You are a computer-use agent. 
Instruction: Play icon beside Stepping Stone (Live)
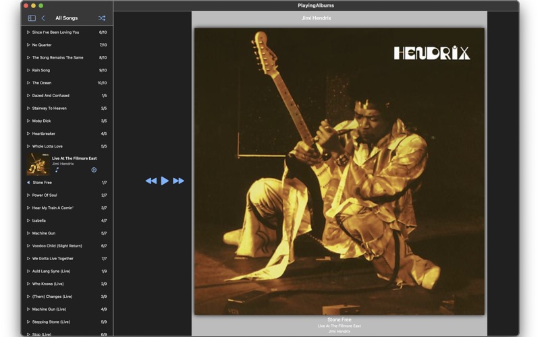pos(28,322)
